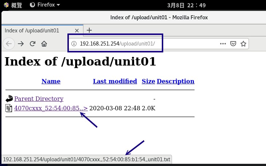Bookmark this page with the star icon
This screenshot has width=266, height=166.
tap(243, 44)
